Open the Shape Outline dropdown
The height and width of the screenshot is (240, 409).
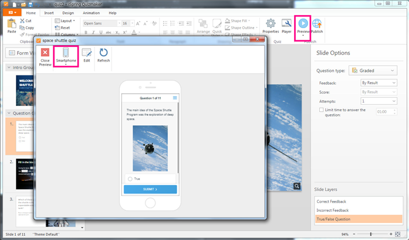pyautogui.click(x=241, y=28)
